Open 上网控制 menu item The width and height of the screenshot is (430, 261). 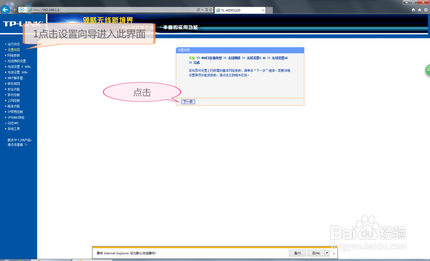(x=13, y=100)
